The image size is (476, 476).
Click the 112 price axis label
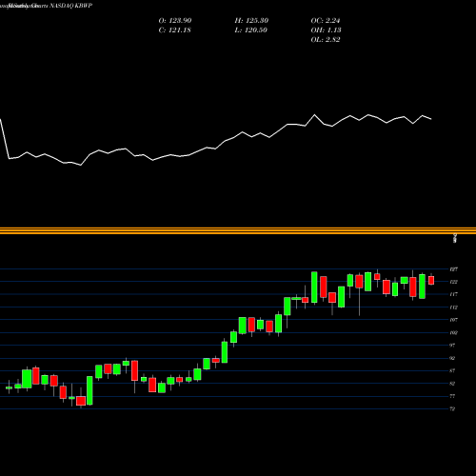pos(453,307)
